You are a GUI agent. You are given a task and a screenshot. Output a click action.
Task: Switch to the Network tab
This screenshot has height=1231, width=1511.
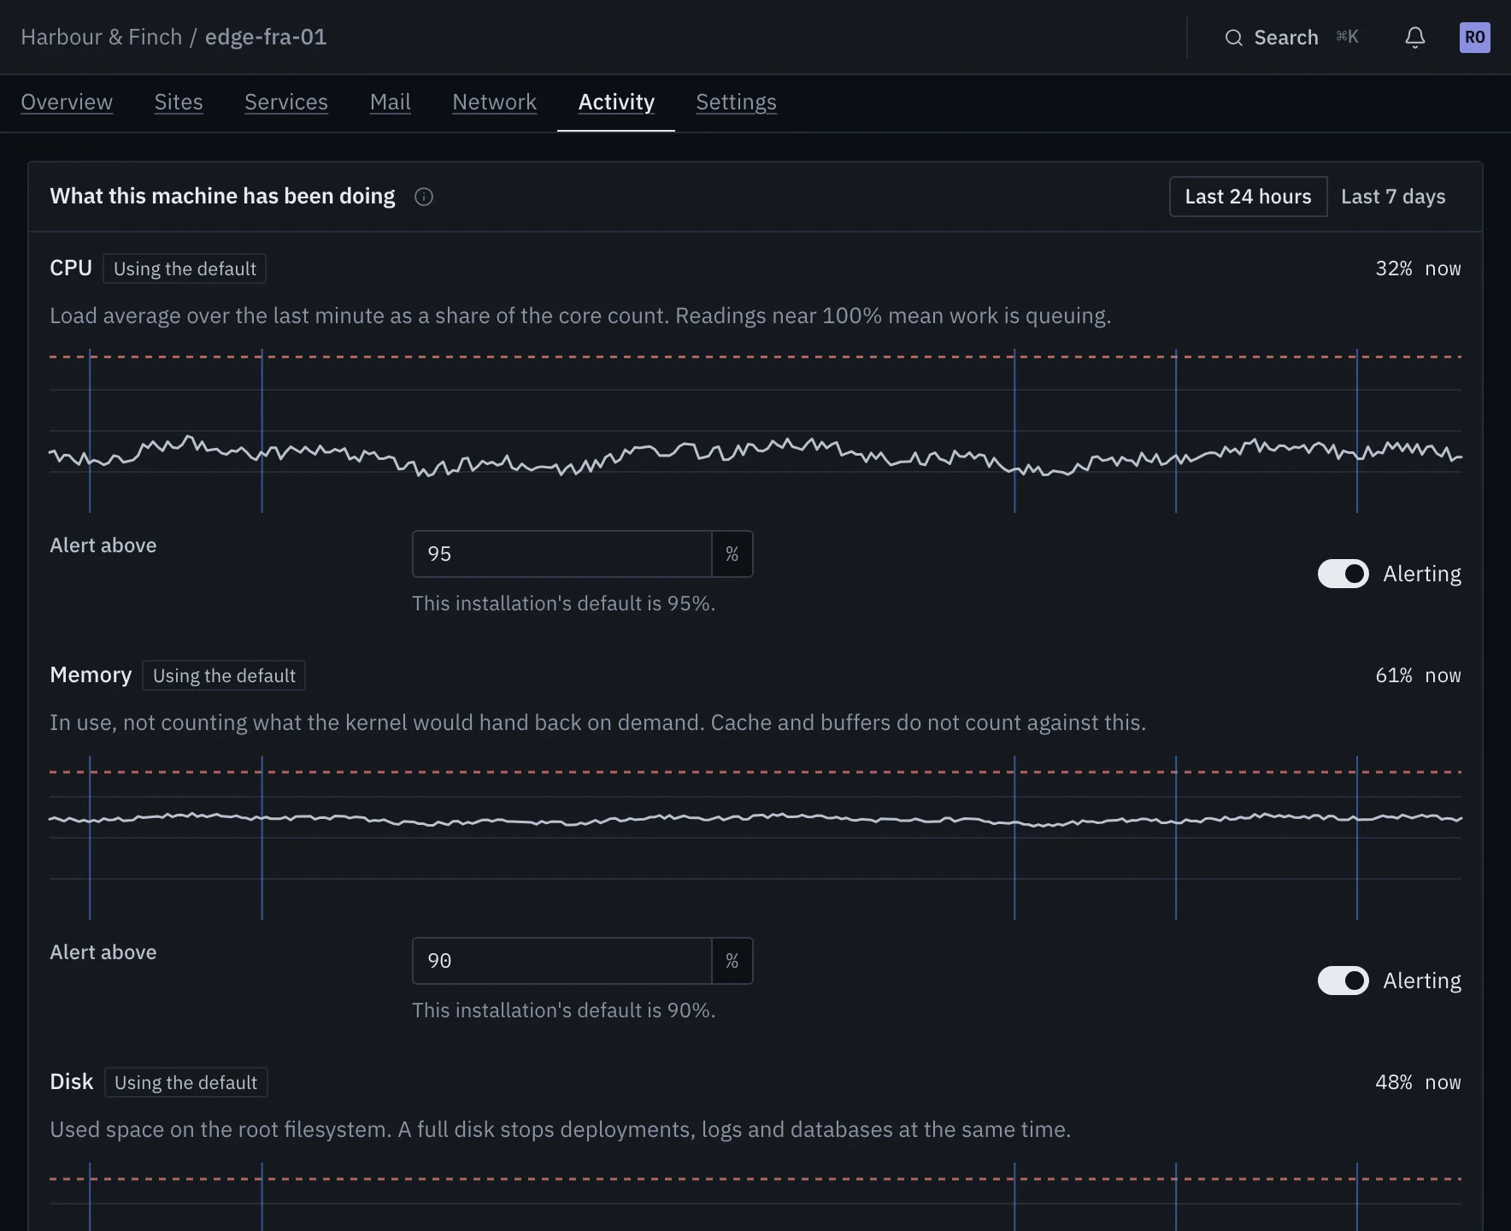(494, 102)
